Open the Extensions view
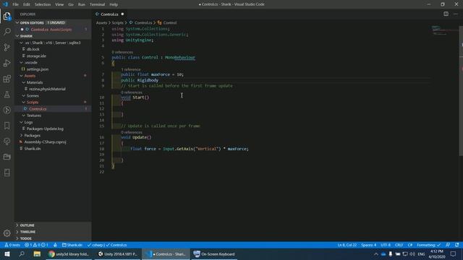 click(x=7, y=79)
